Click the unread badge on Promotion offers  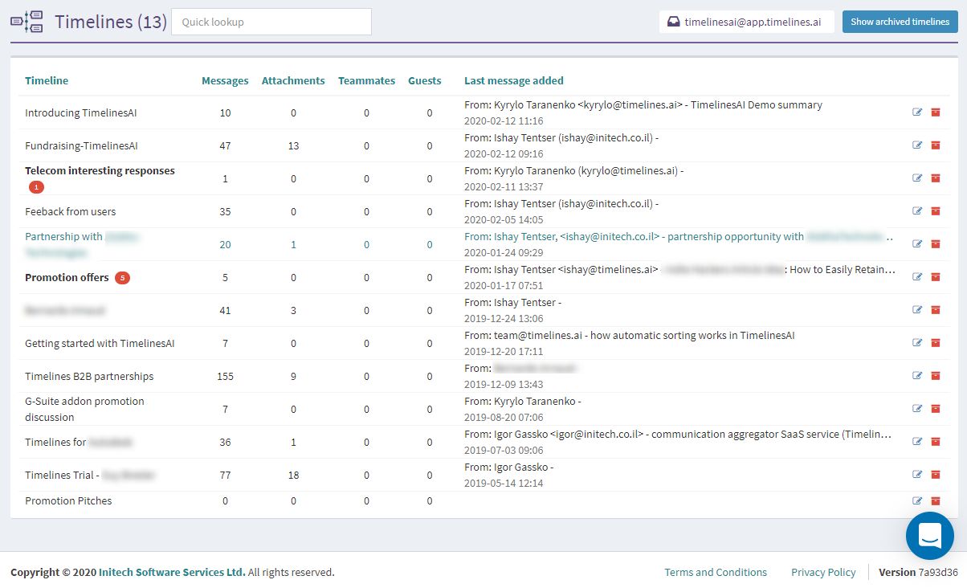(x=122, y=278)
